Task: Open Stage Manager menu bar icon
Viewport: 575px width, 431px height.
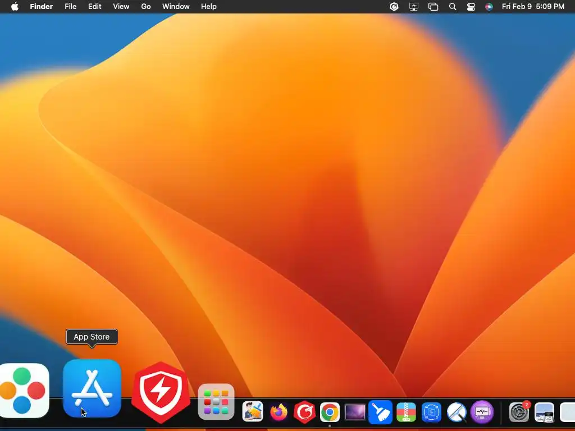Action: (x=433, y=7)
